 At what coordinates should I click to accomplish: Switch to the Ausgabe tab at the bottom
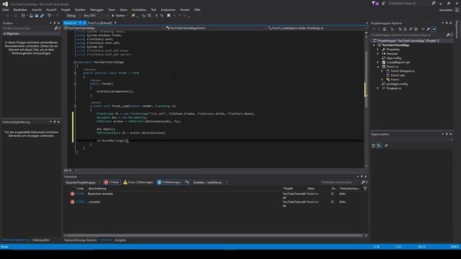tap(120, 240)
